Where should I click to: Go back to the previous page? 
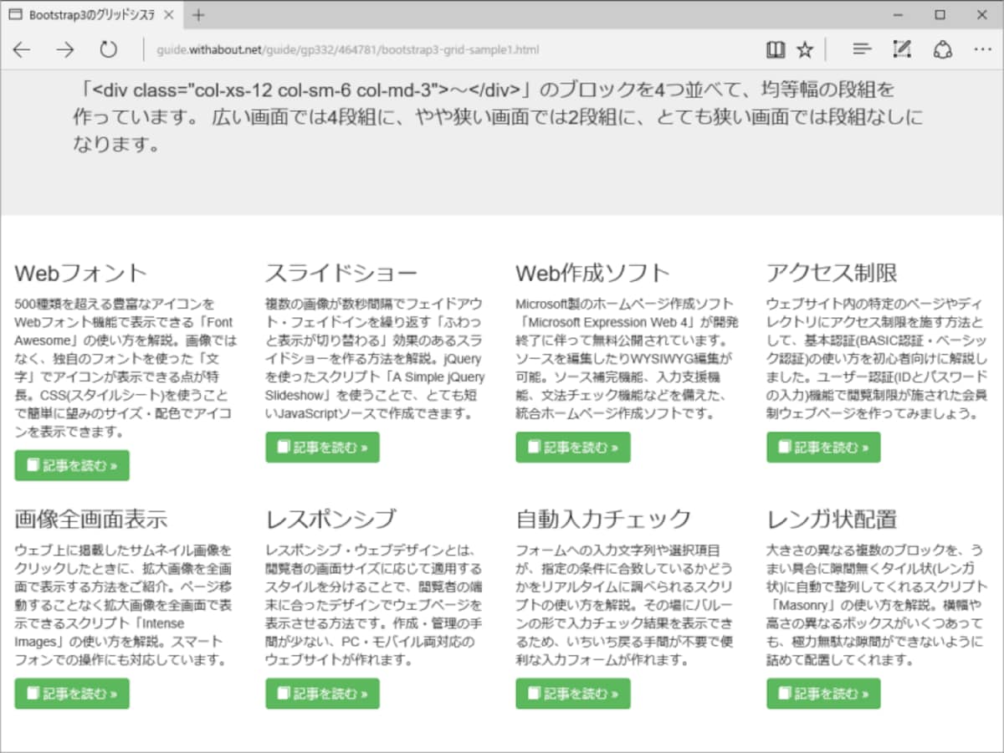pyautogui.click(x=22, y=50)
